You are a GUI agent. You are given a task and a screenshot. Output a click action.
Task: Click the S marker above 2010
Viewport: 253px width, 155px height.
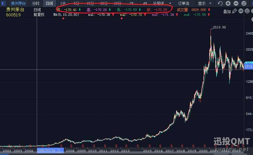click(x=94, y=146)
